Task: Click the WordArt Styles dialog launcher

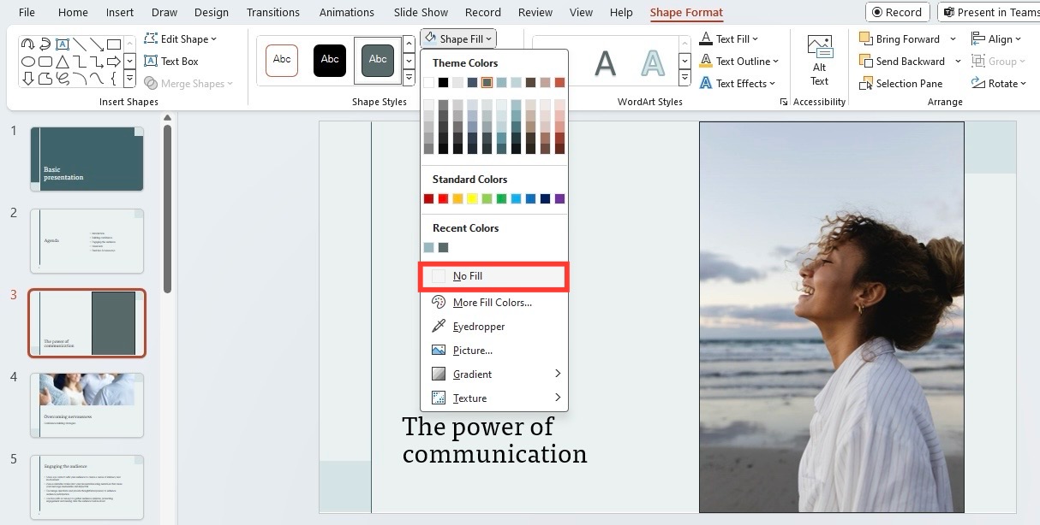Action: pos(783,102)
